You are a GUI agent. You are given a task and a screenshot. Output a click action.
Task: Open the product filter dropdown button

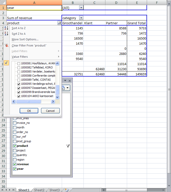coord(59,23)
